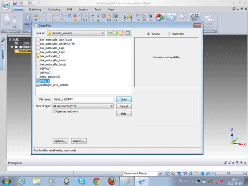Viewport: 248px width, 186px height.
Task: Click the Solid Edge Application button
Action: tap(5, 5)
